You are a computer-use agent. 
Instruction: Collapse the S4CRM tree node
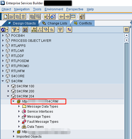[x=3, y=81]
